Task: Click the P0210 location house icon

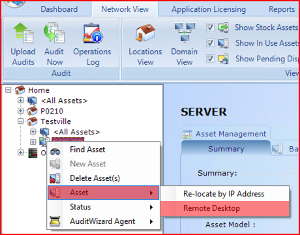Action: (x=32, y=111)
